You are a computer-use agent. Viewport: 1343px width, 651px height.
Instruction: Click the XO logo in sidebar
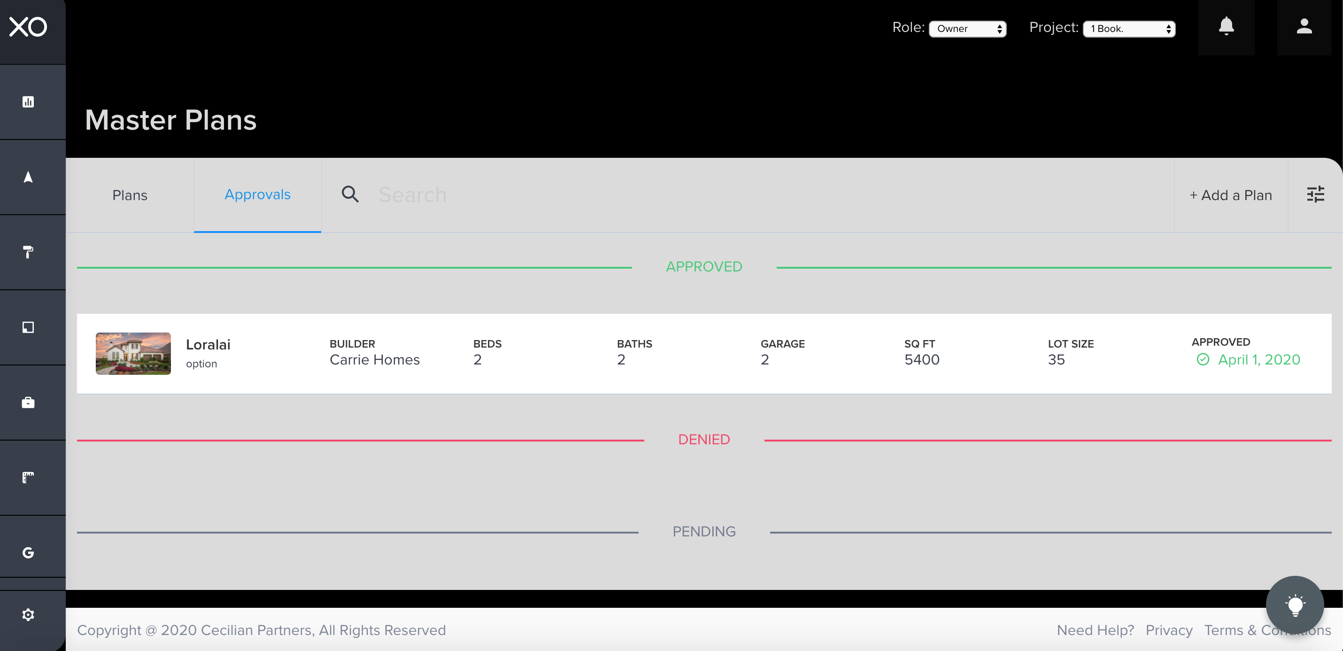[x=28, y=27]
